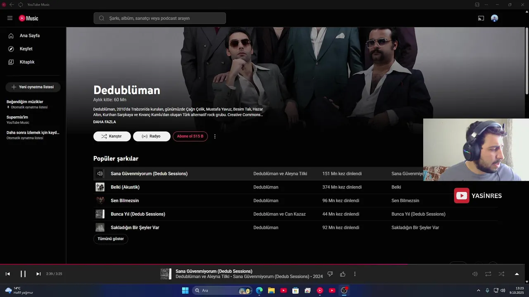Click the Bunca Yıl (Dedub Sessions) album link

click(418, 214)
